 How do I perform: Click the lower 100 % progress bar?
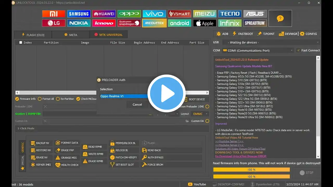point(251,177)
